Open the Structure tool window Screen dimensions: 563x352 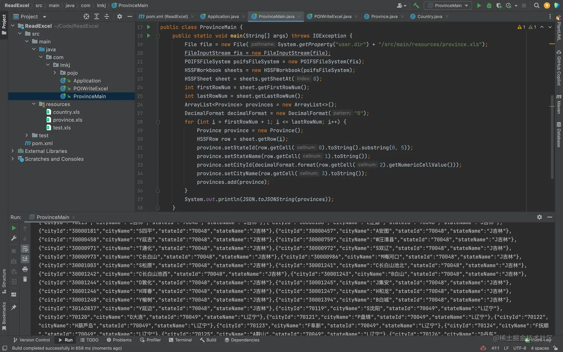point(4,281)
